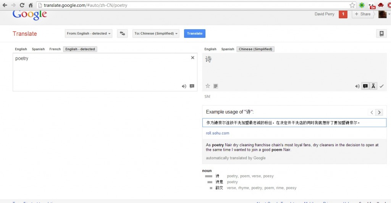391x203 pixels.
Task: Go back using browser back arrow
Action: coord(5,5)
